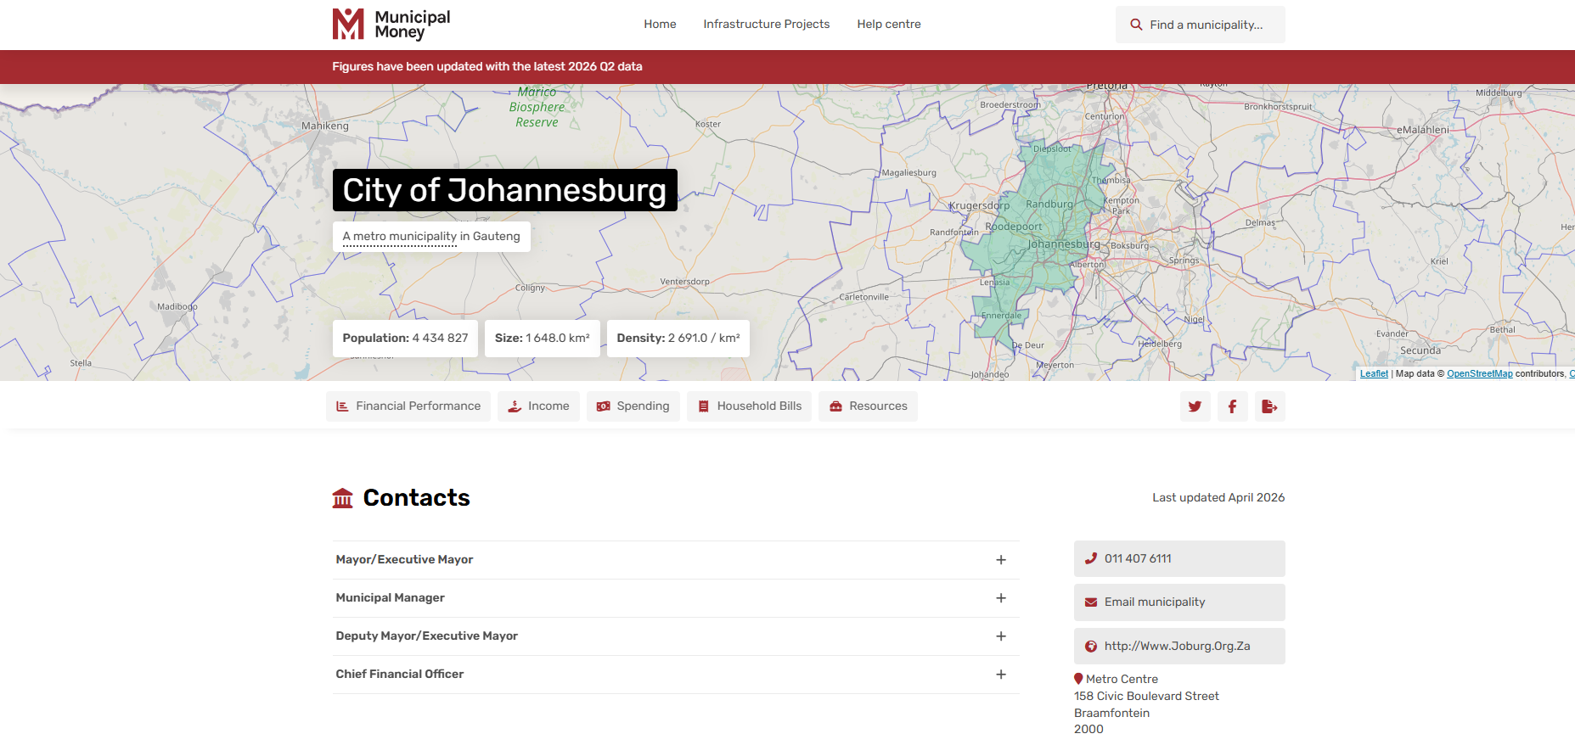This screenshot has height=745, width=1575.
Task: Click the Municipal Money logo
Action: [x=391, y=25]
